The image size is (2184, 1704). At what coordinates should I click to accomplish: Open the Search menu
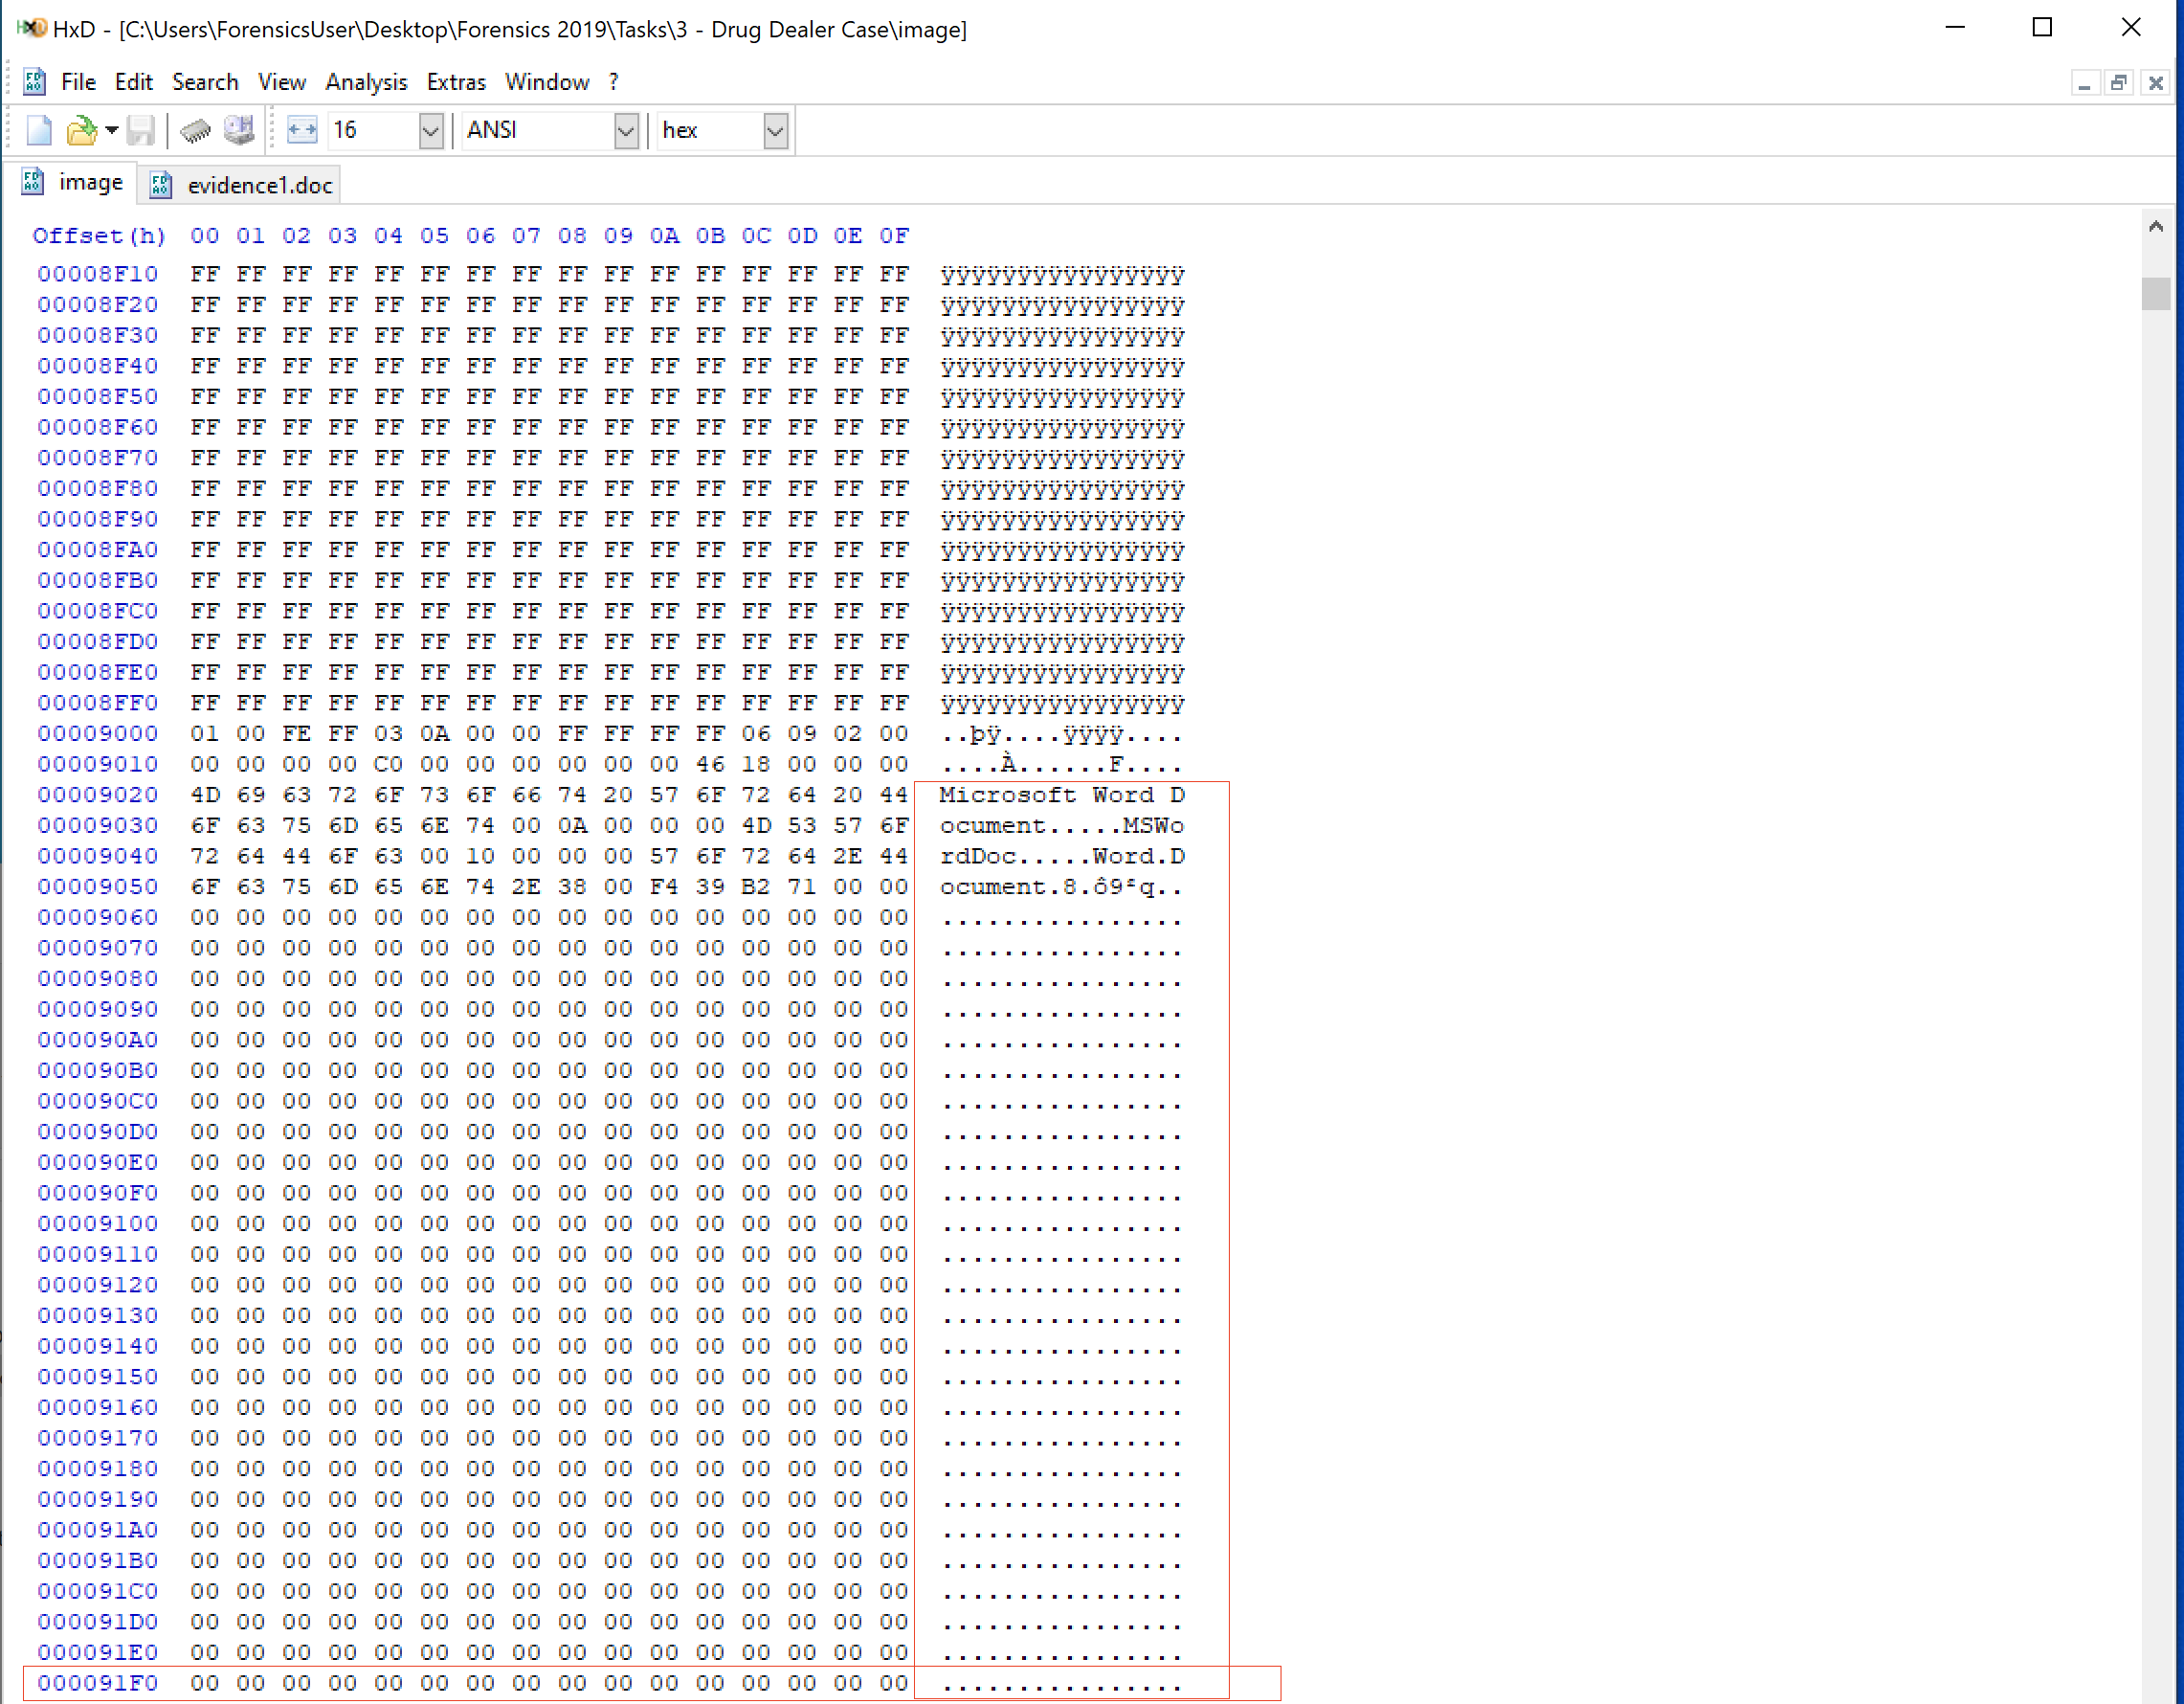click(x=205, y=82)
